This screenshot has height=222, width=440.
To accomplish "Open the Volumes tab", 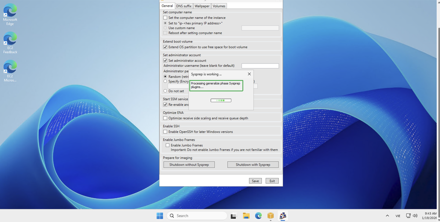I will coord(219,6).
